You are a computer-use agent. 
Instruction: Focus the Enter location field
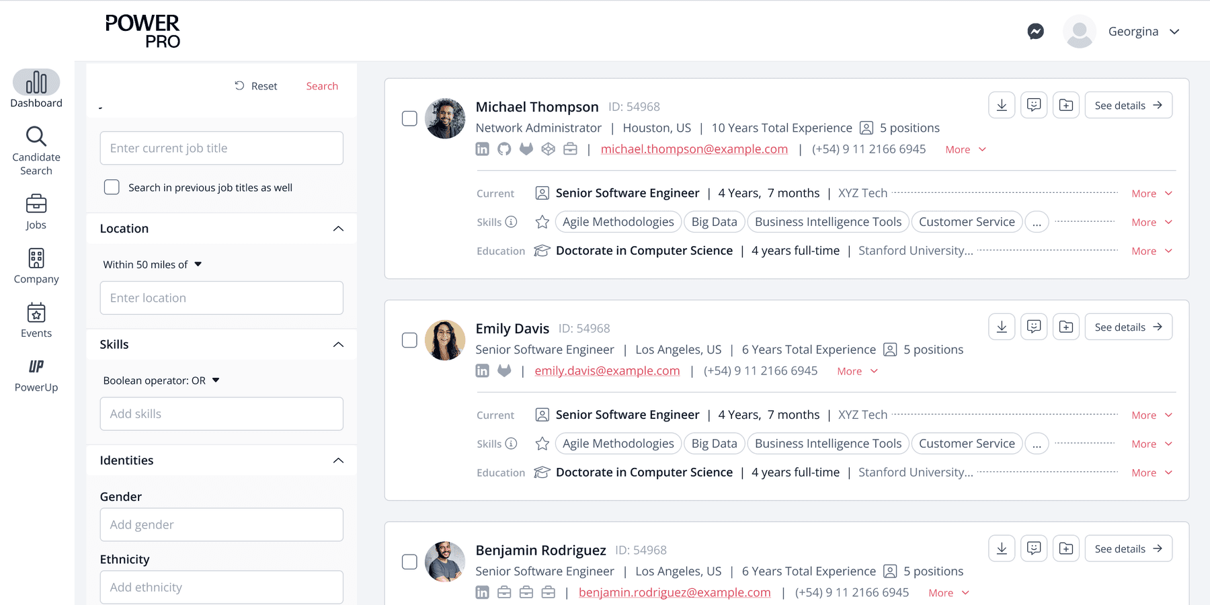(222, 298)
